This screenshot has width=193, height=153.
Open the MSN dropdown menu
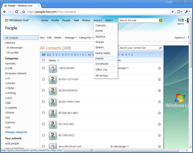click(109, 20)
